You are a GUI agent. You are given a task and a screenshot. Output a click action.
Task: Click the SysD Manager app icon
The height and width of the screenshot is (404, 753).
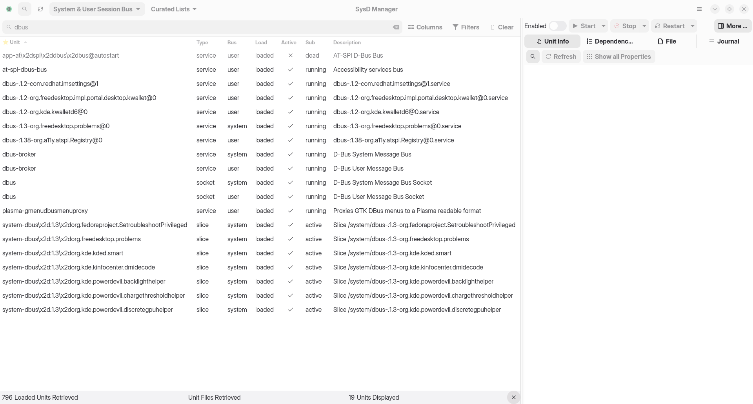tap(9, 9)
